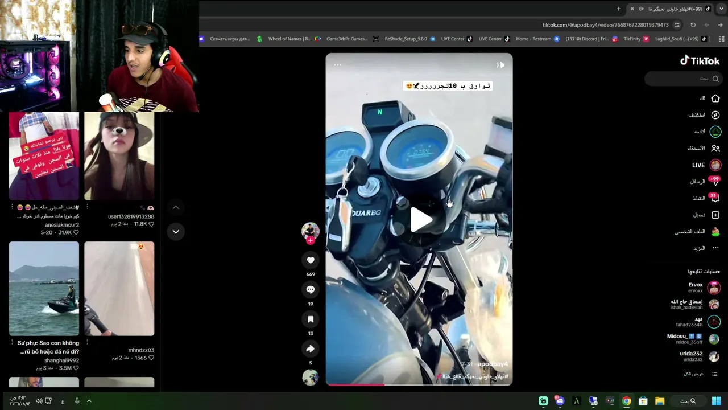Screen dimensions: 728x410
Task: Go back in the browser
Action: coord(720,25)
